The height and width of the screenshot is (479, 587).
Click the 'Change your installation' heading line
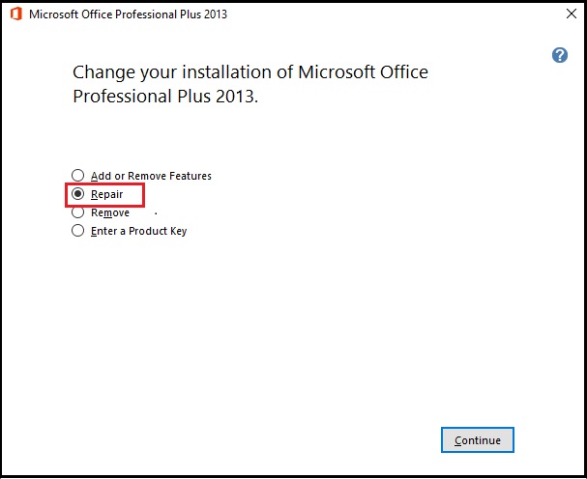click(250, 71)
